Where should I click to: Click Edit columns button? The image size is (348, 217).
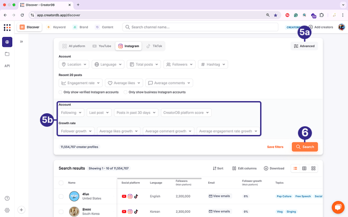pyautogui.click(x=244, y=168)
